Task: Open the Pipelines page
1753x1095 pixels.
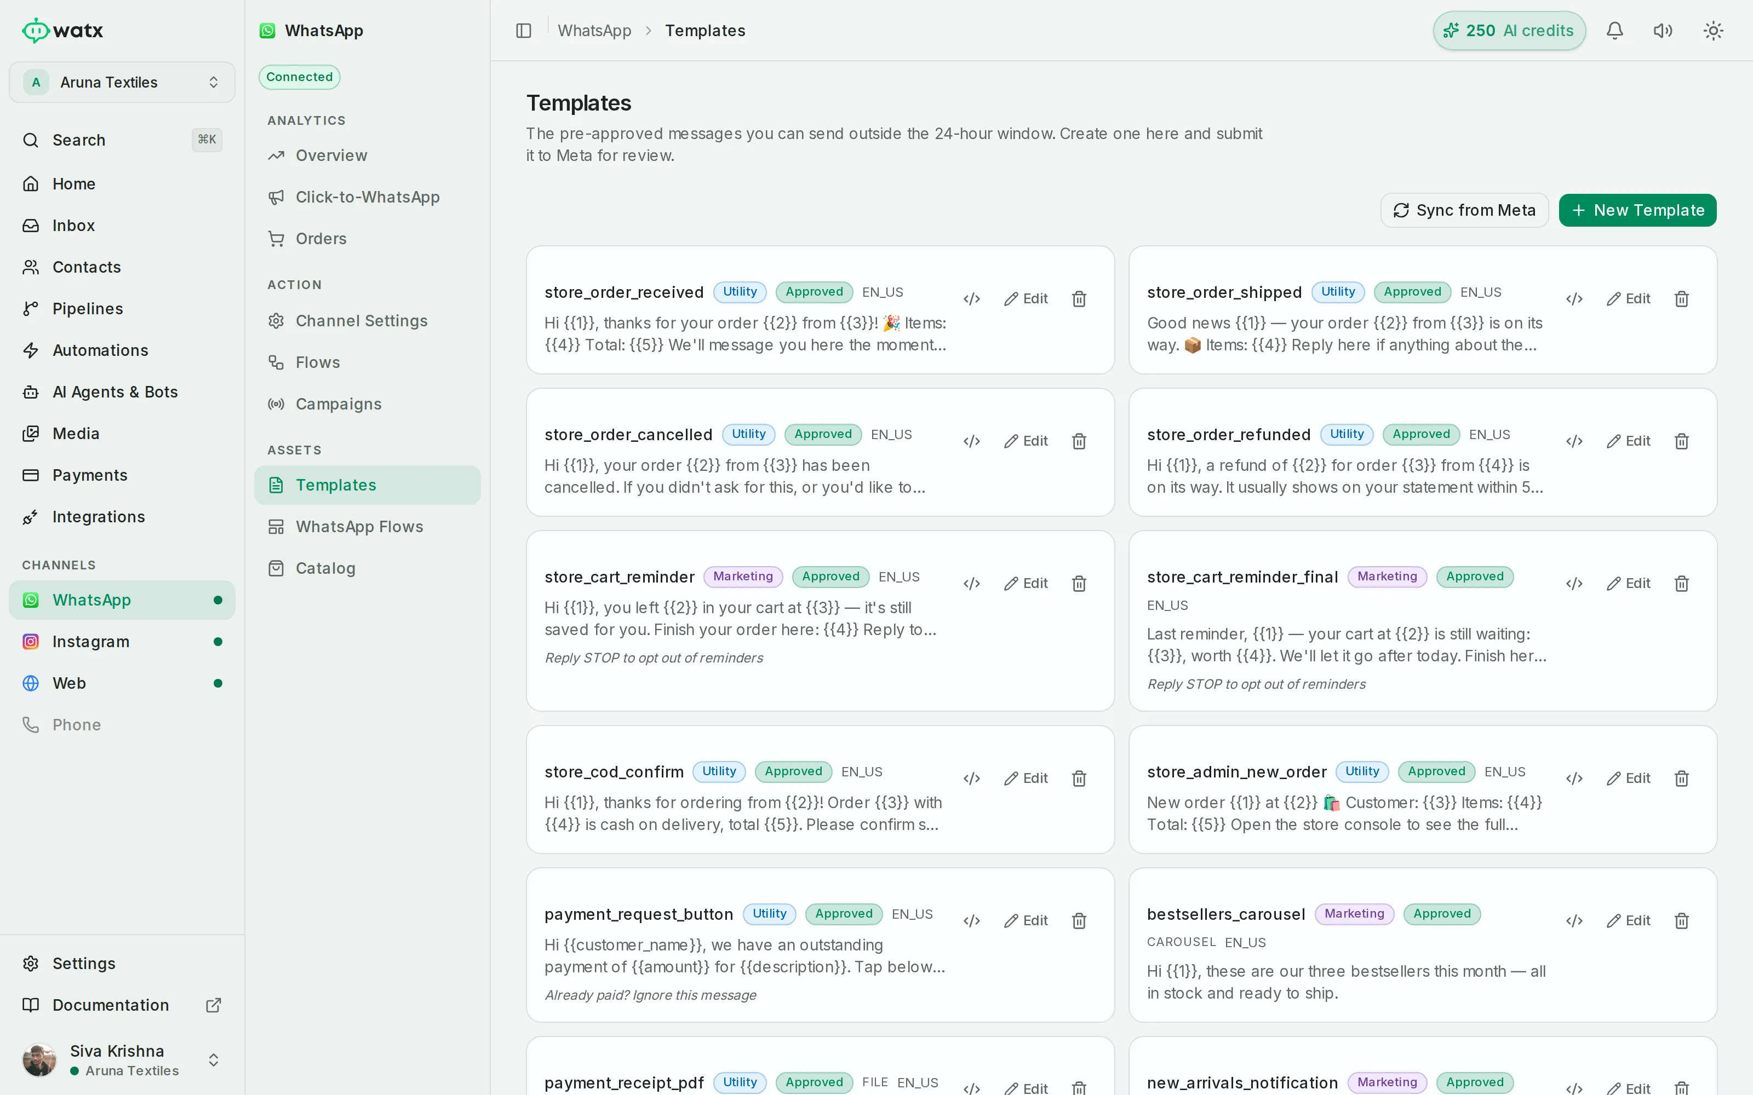Action: coord(122,308)
